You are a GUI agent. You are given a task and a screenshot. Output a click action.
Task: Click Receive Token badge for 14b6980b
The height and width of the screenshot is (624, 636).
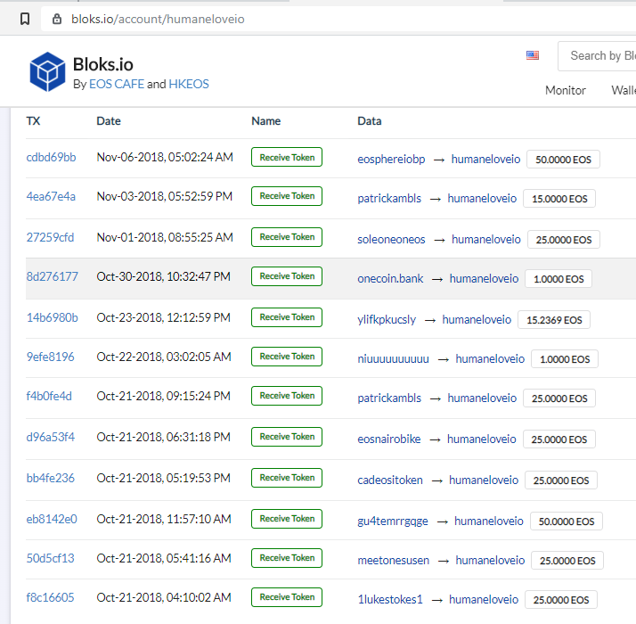[x=287, y=317]
